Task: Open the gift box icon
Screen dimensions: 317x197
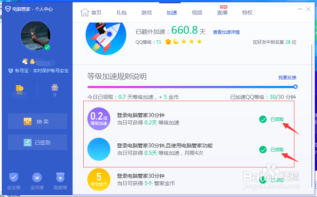Action: tap(54, 88)
